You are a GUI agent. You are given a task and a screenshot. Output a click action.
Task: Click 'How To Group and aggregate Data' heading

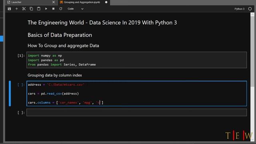(63, 46)
